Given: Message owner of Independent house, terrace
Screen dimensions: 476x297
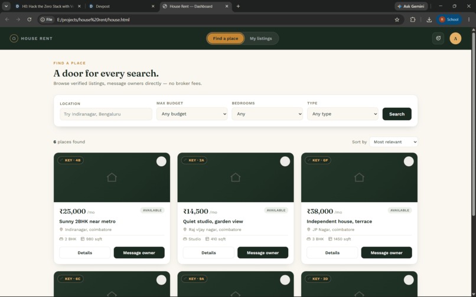Looking at the screenshot, I should tap(386, 253).
